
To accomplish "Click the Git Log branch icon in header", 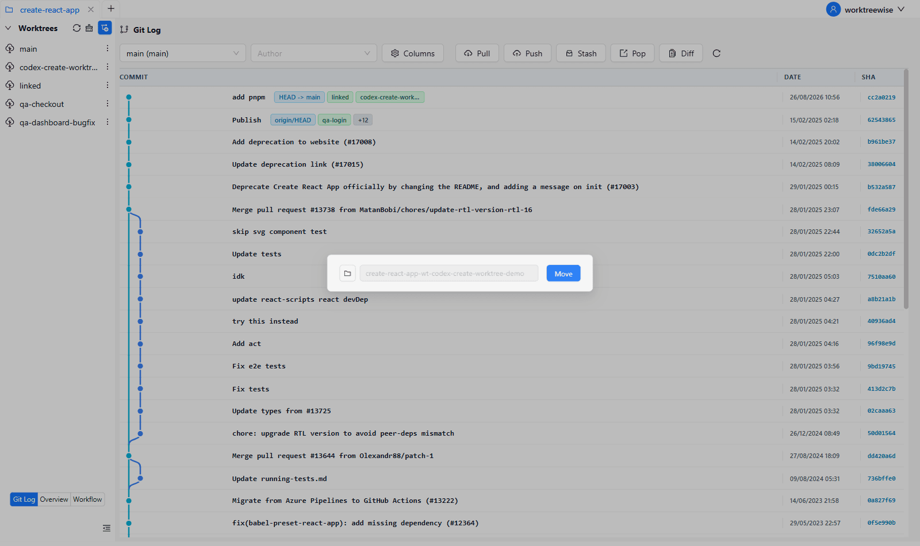I will coord(124,30).
